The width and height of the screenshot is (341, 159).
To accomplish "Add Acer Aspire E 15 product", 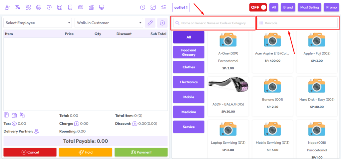I will [x=272, y=52].
